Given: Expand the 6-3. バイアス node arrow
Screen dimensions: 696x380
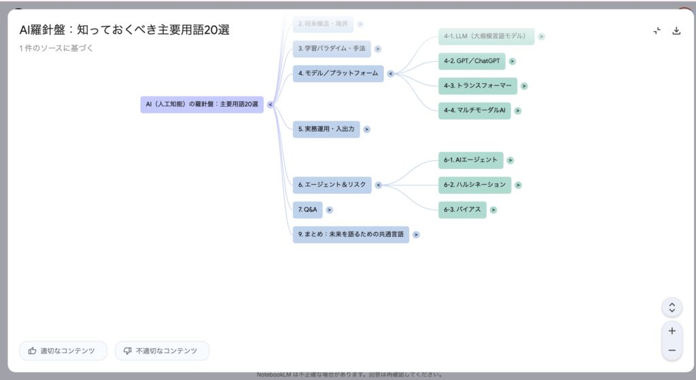Looking at the screenshot, I should pyautogui.click(x=493, y=210).
